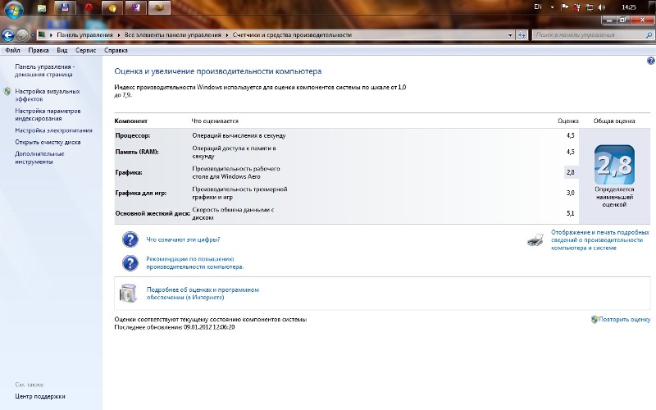The height and width of the screenshot is (410, 656).
Task: Open the 'Вид' menu
Action: tap(61, 50)
